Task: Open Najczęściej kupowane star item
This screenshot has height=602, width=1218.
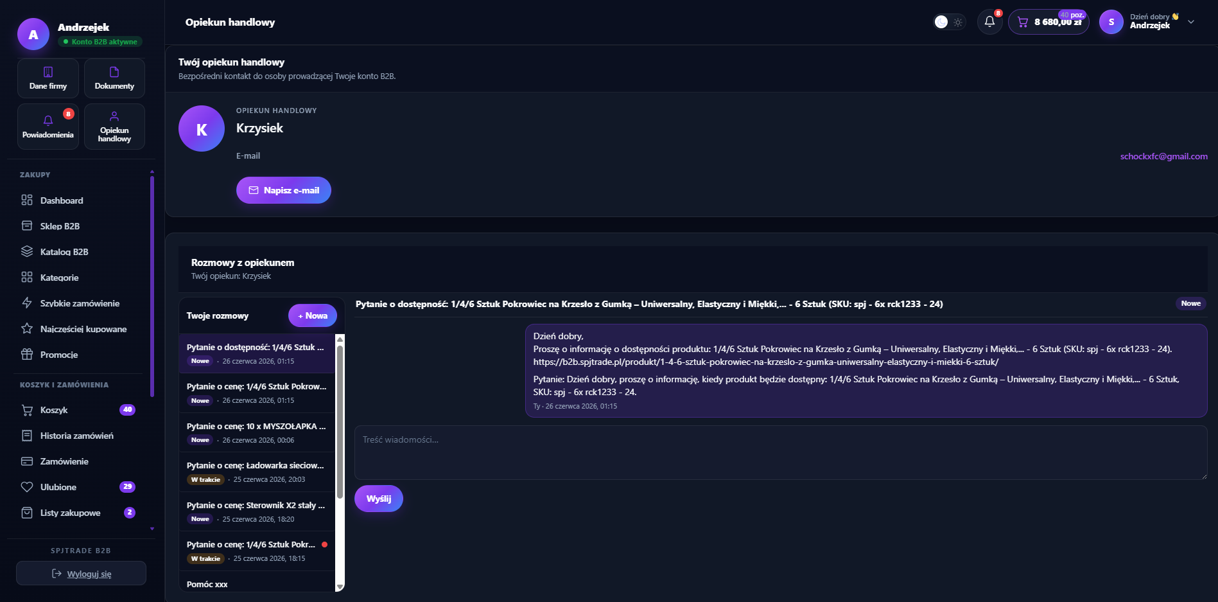Action: (79, 329)
